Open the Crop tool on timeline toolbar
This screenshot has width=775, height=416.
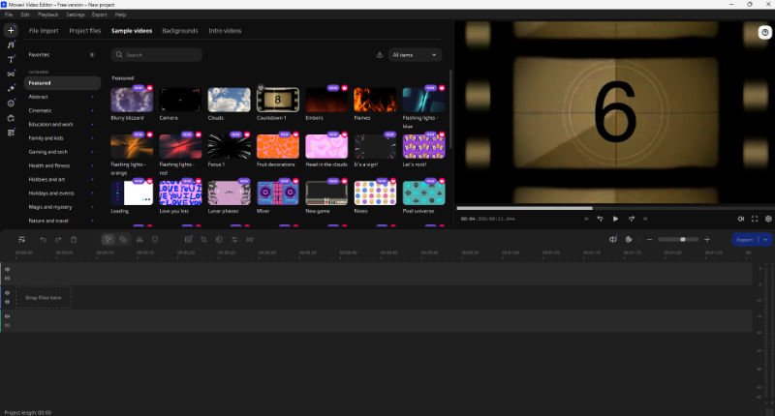(x=203, y=239)
